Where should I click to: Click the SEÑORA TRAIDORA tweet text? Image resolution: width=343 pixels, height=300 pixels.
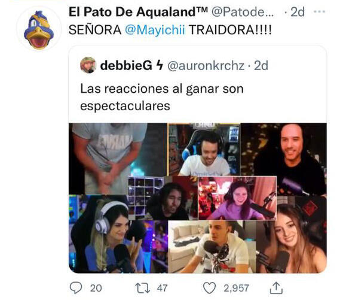click(x=170, y=29)
